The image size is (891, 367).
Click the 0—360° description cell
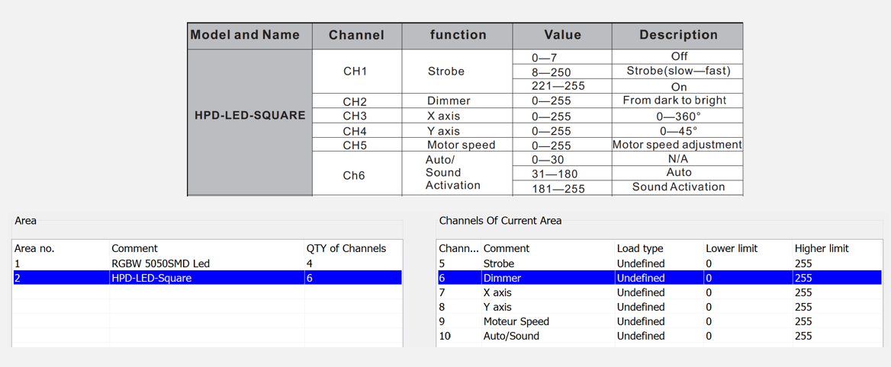click(x=678, y=116)
